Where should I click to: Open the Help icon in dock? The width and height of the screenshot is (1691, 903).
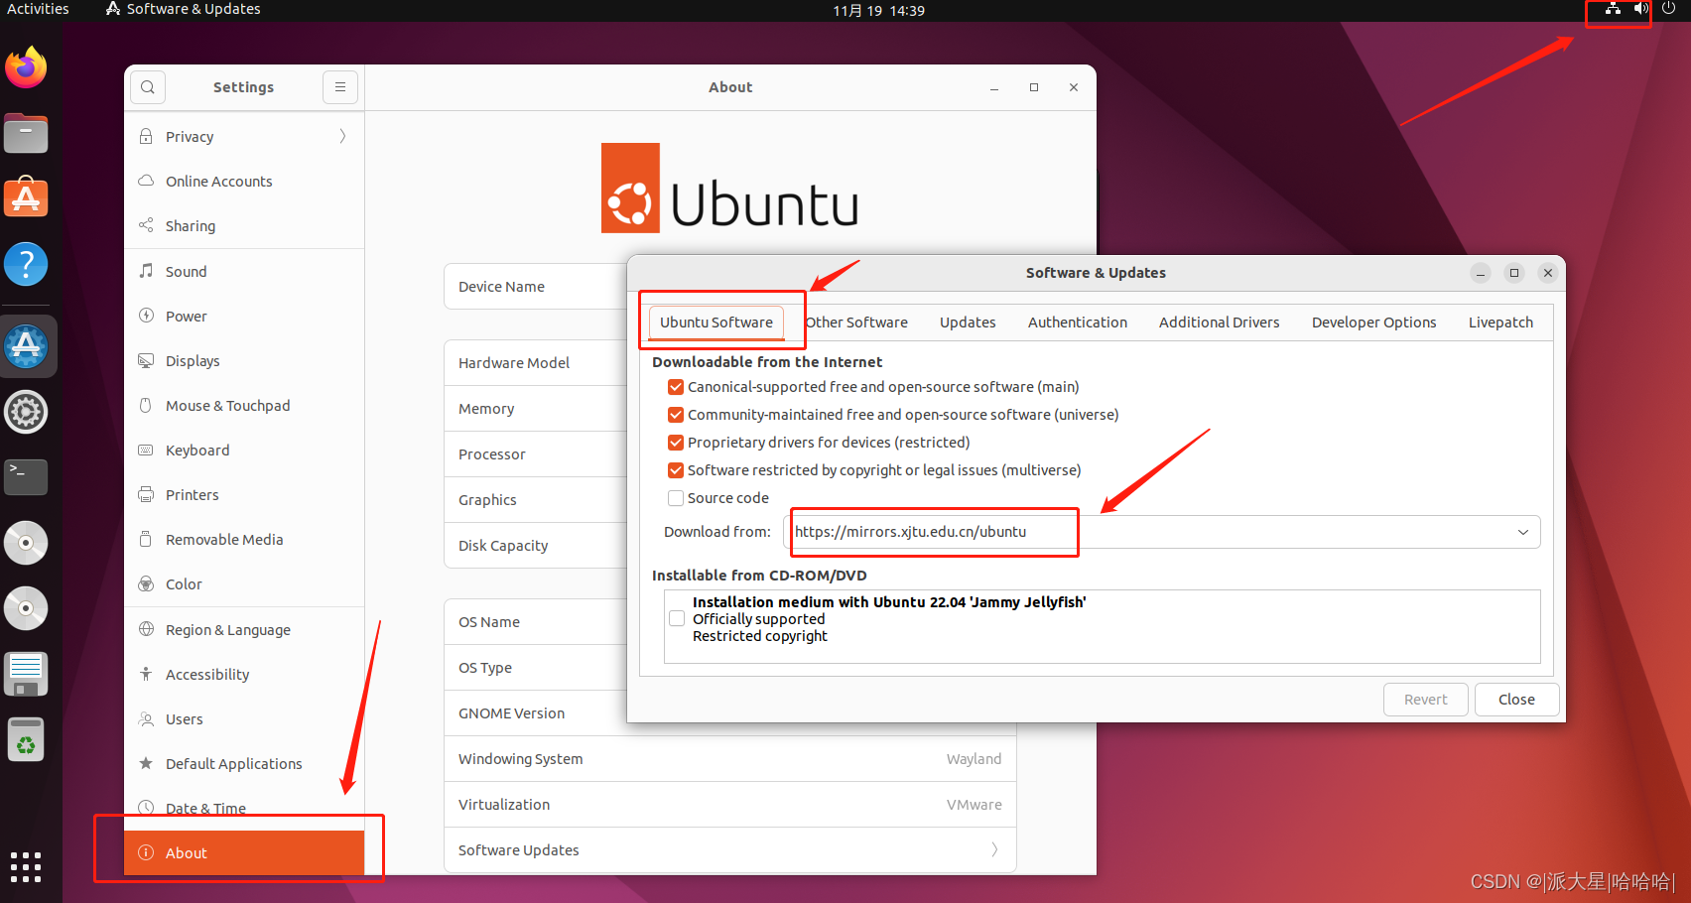click(x=27, y=264)
